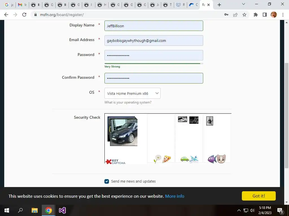The height and width of the screenshot is (216, 289).
Task: View site info via padlock icon
Action: click(x=36, y=15)
